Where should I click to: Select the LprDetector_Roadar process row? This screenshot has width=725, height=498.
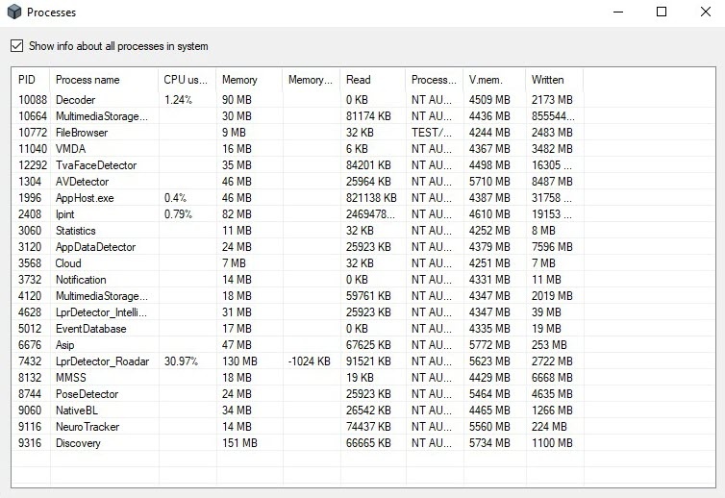102,361
